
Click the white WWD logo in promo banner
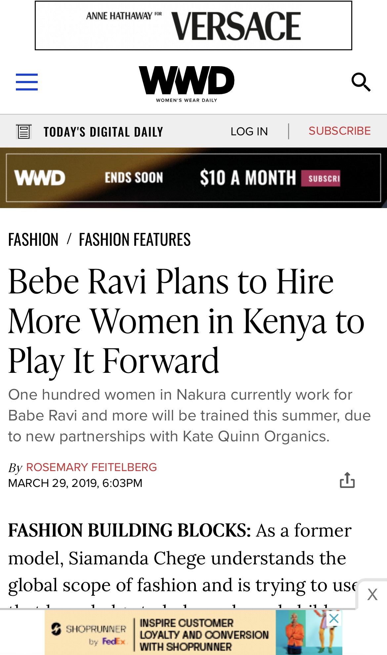coord(40,178)
